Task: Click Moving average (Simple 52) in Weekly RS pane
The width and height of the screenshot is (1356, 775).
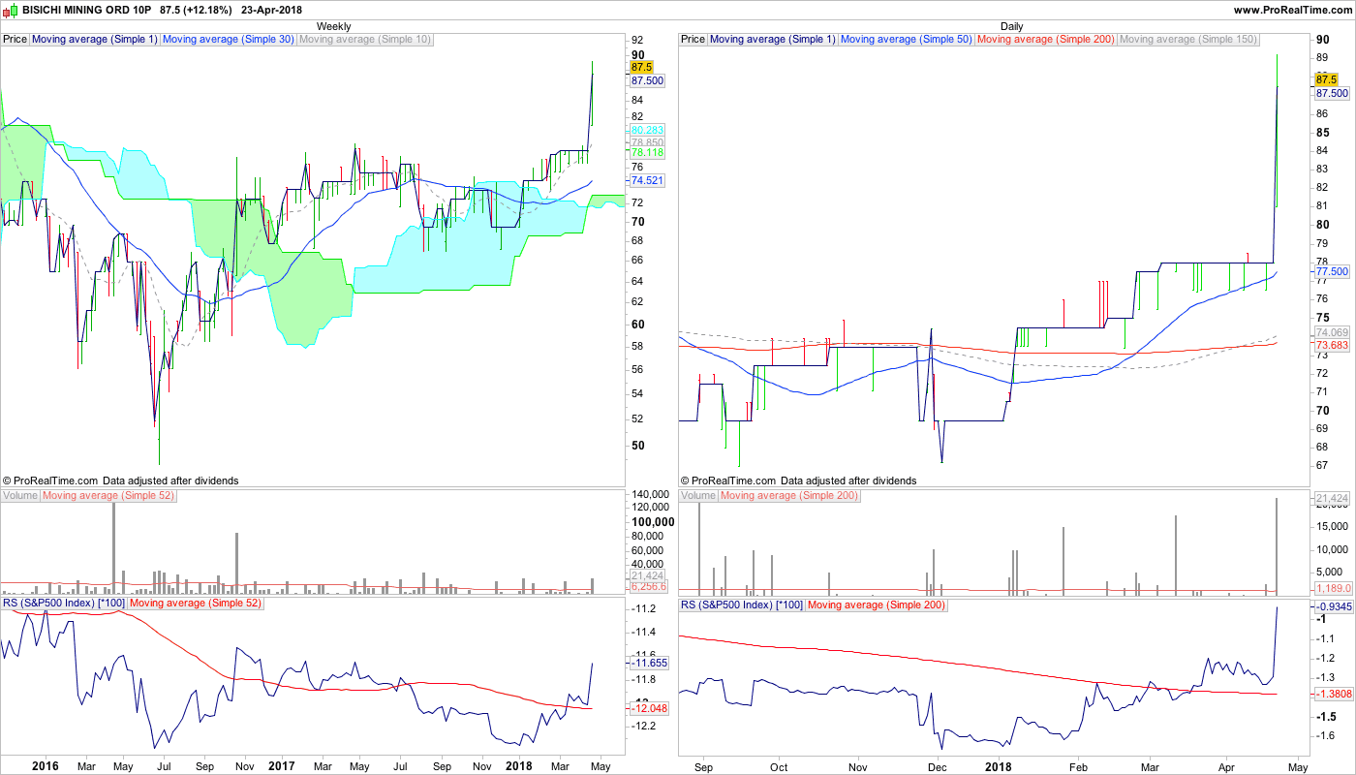Action: [x=195, y=604]
